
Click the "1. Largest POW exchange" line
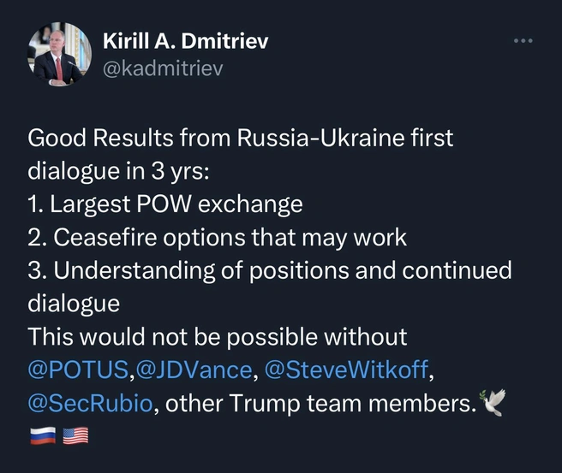pos(165,204)
